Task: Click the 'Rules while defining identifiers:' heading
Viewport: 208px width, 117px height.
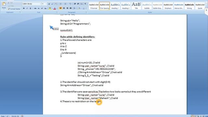Action: [x=78, y=37]
